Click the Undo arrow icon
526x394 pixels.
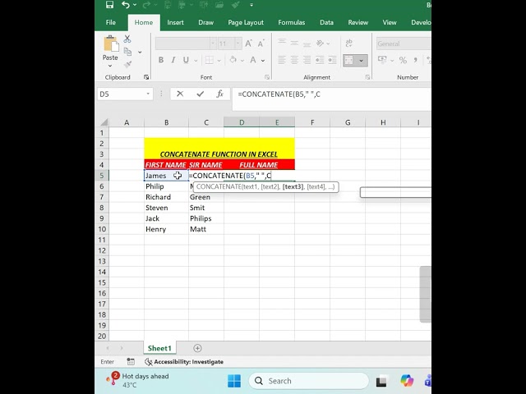point(126,5)
